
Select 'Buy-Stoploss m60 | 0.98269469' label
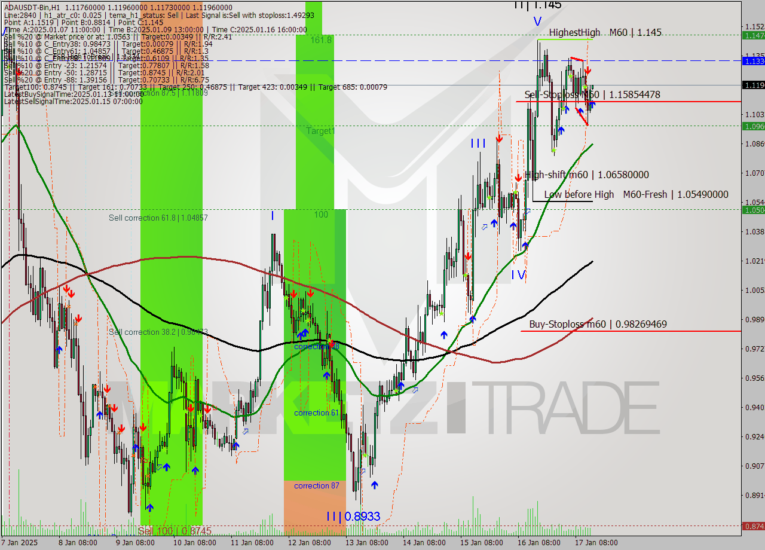pos(598,324)
